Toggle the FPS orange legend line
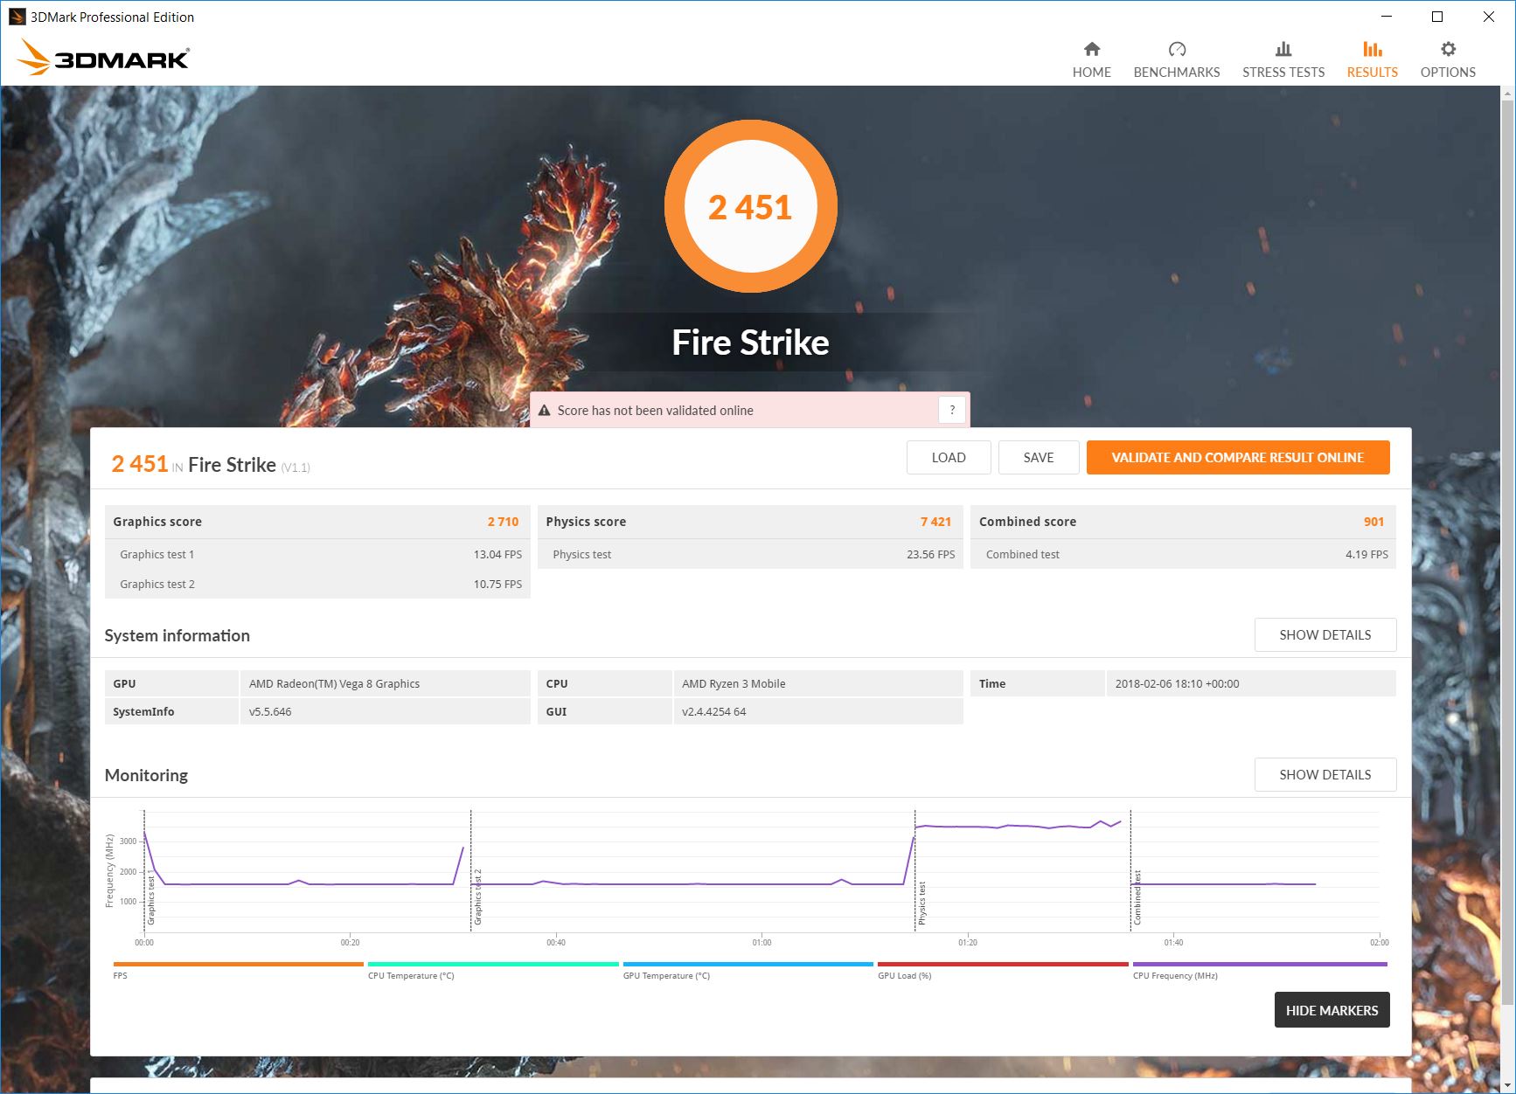The image size is (1516, 1094). (238, 965)
